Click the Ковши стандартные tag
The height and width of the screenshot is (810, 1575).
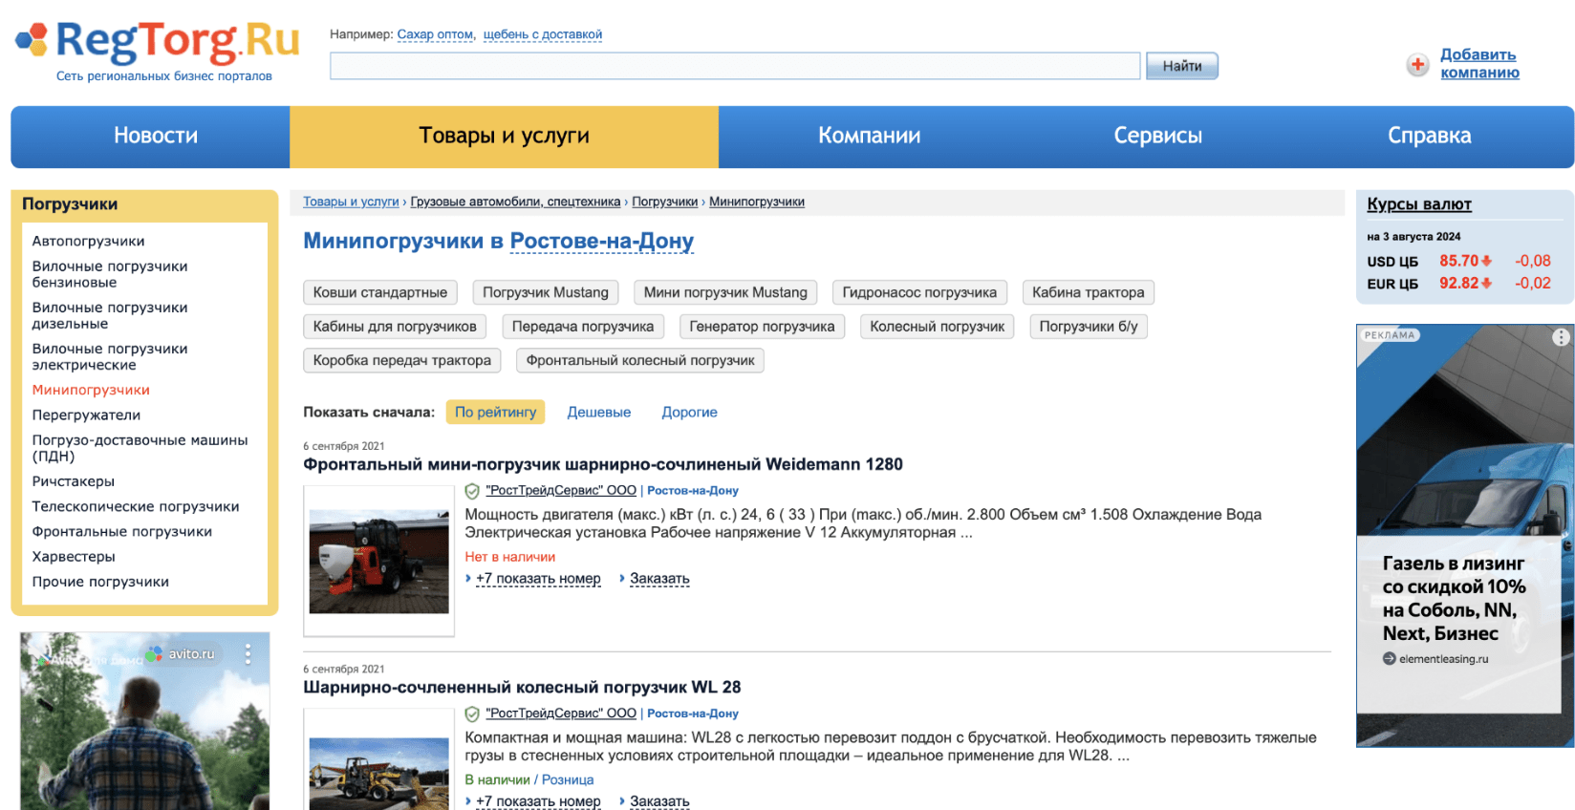[380, 292]
